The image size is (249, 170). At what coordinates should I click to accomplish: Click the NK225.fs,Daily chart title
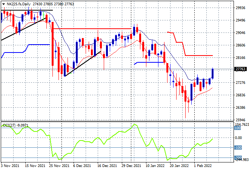18,4
